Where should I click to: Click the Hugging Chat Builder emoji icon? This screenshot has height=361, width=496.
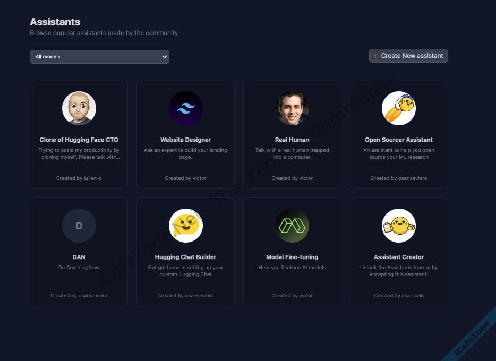tap(186, 226)
